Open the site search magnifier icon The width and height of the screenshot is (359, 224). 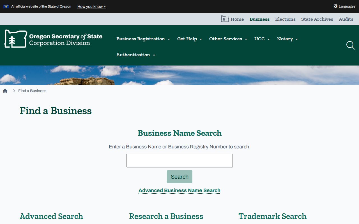(350, 45)
